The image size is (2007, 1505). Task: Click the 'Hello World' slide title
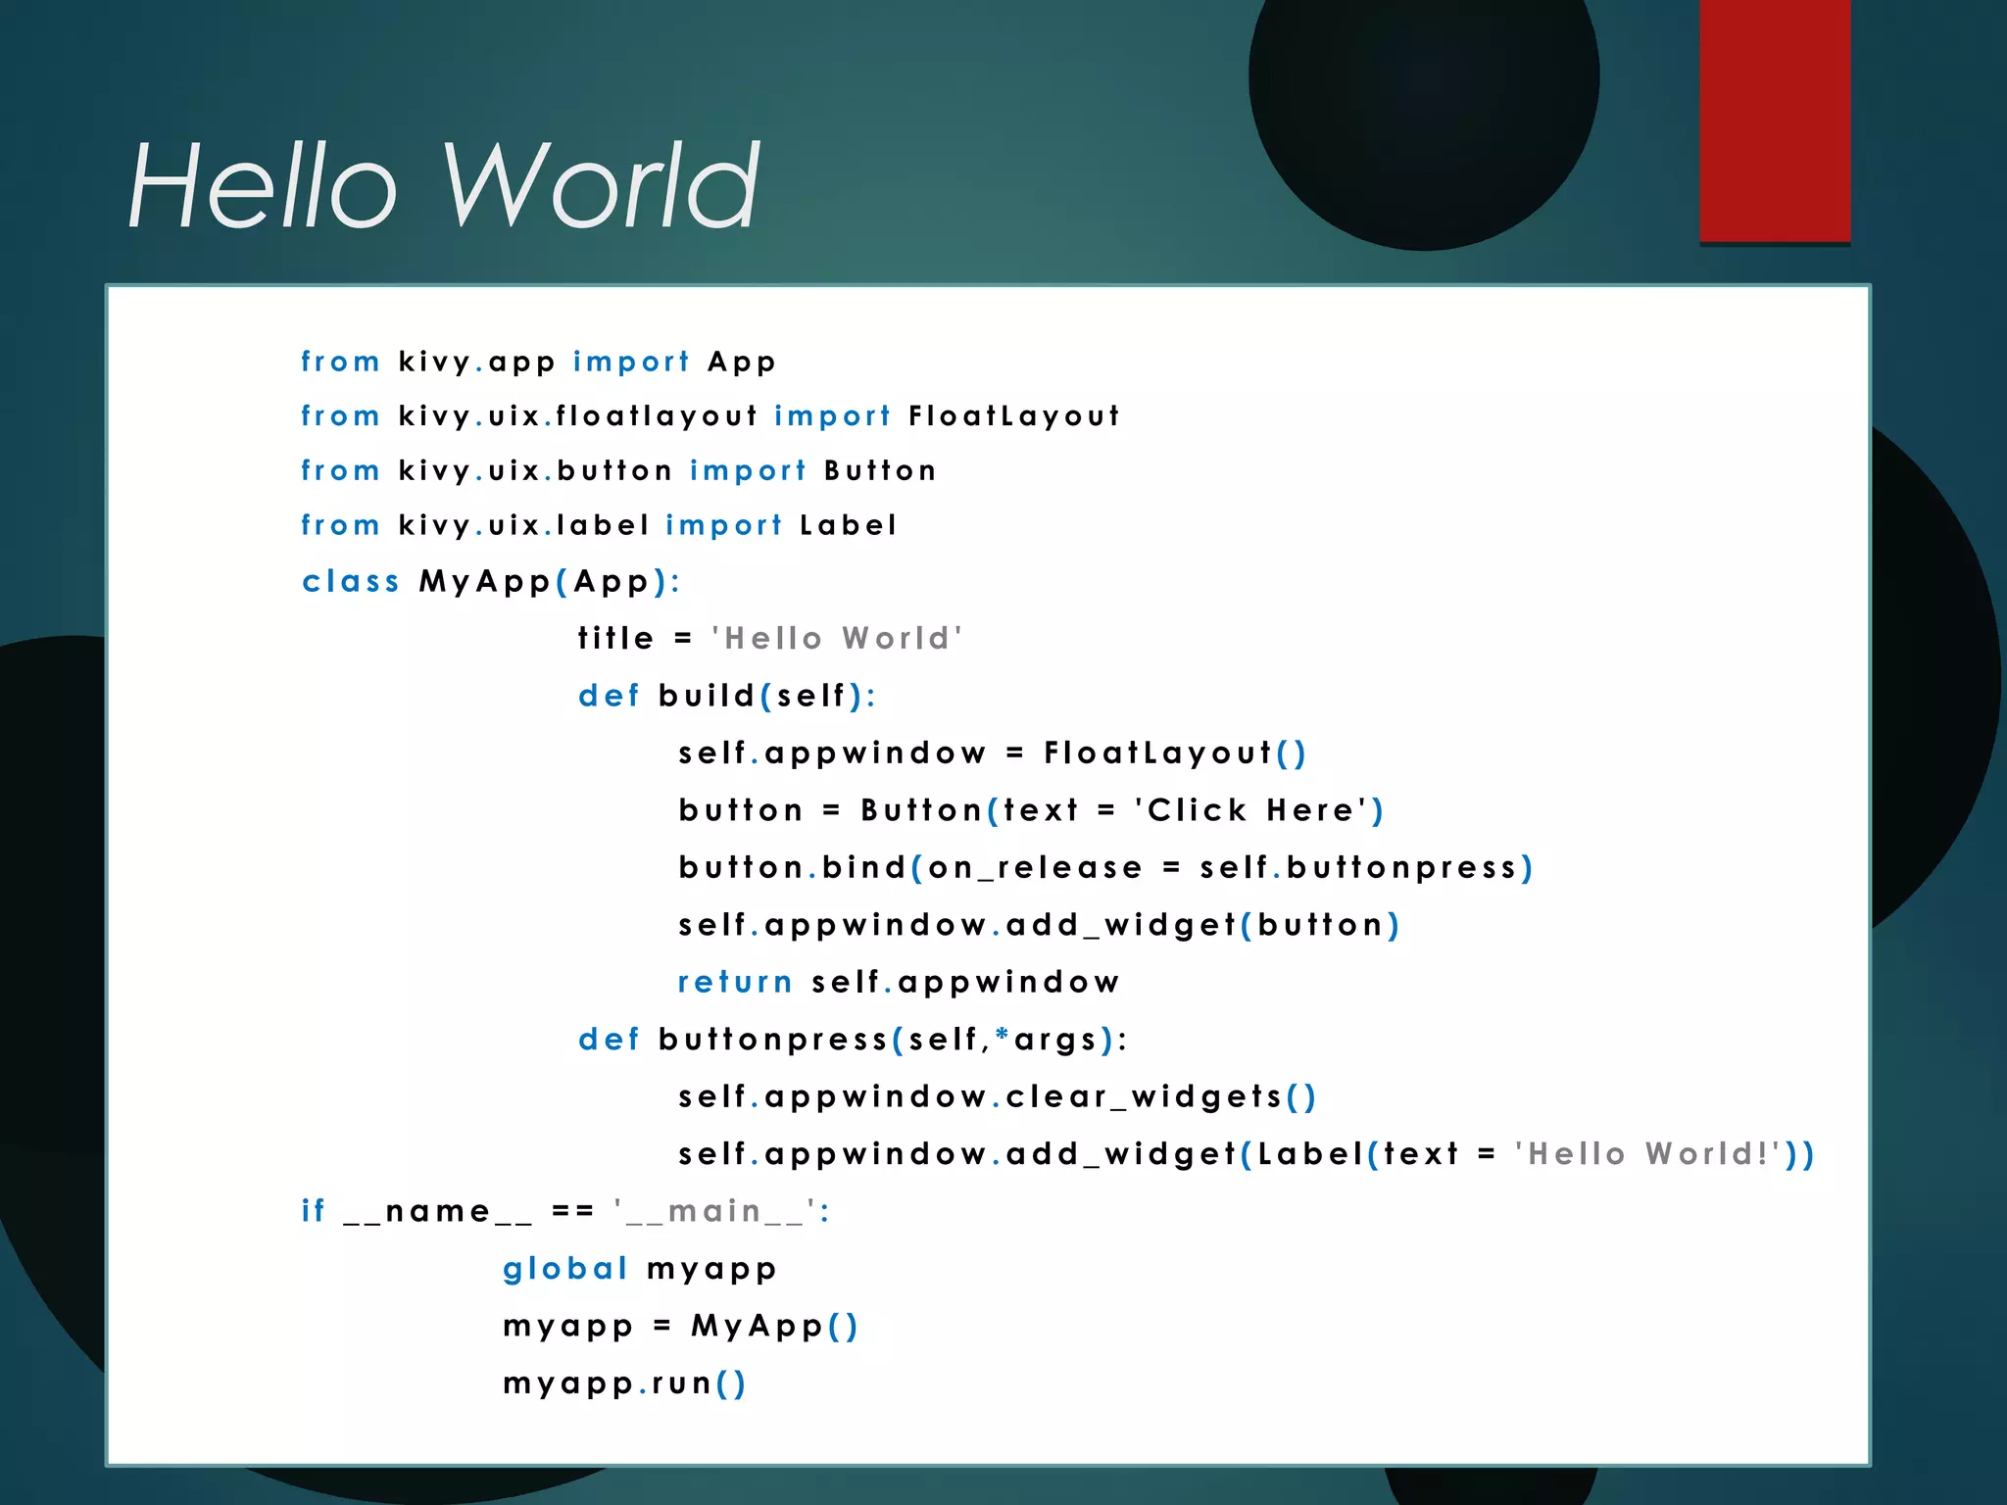tap(443, 184)
